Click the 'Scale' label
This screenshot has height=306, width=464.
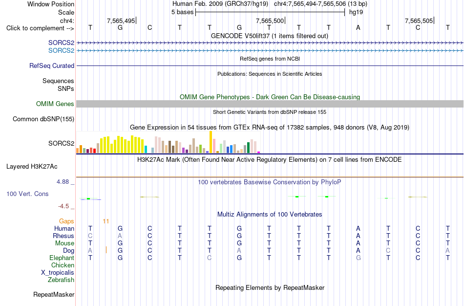point(66,12)
